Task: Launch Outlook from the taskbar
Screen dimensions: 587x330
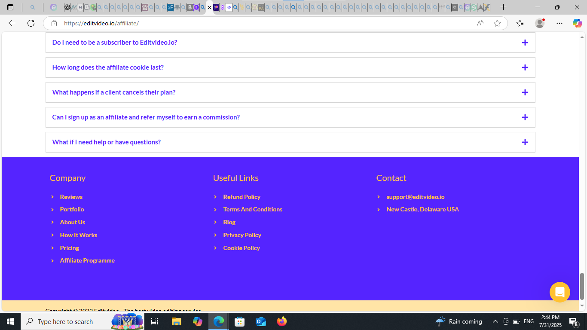Action: pos(261,321)
